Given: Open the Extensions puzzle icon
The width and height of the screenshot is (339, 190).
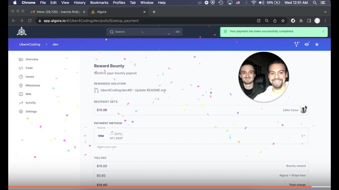Looking at the screenshot, I should 301,21.
